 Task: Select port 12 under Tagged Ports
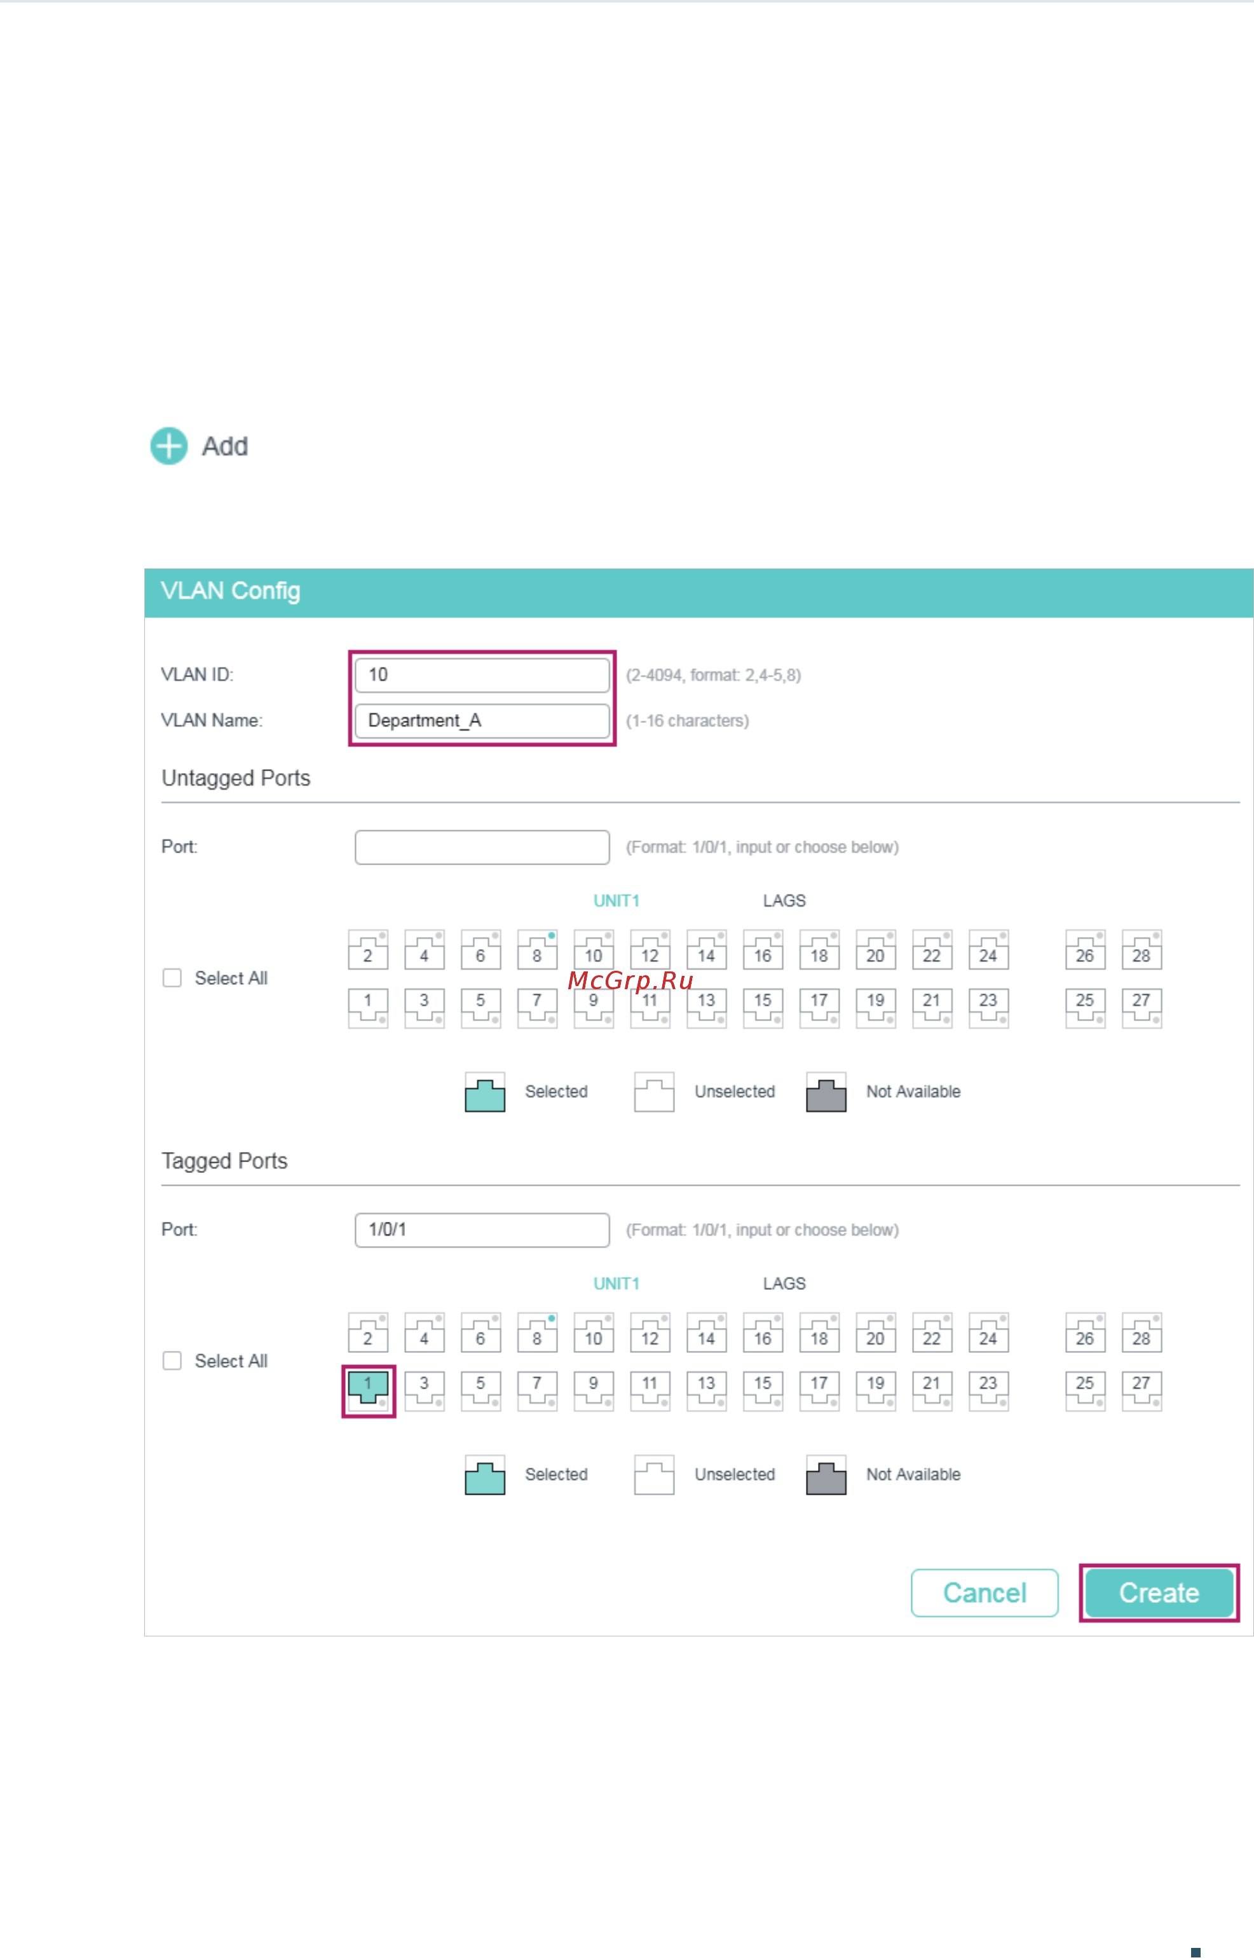coord(650,1333)
